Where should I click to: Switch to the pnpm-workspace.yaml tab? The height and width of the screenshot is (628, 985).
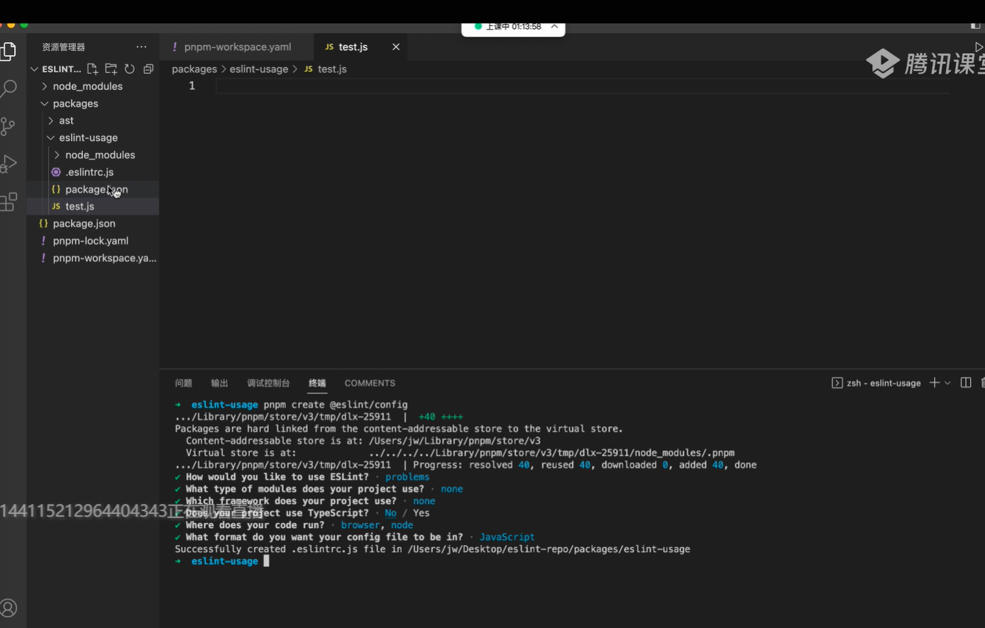(237, 47)
